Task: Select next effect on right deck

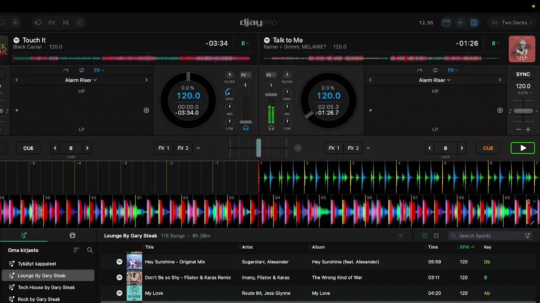Action: tap(500, 80)
